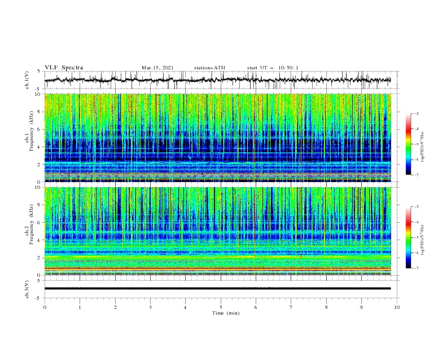
Task: Click the time axis tick label "6"
Action: point(256,307)
